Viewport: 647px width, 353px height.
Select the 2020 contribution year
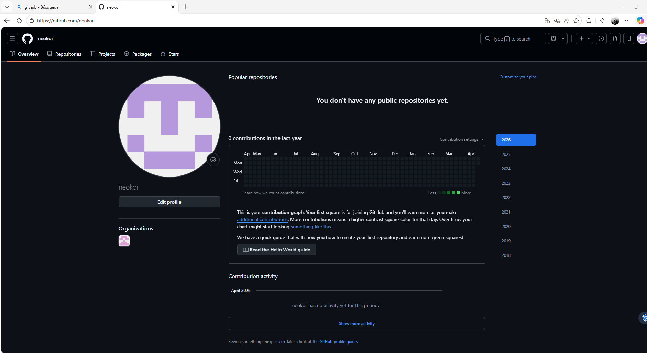coord(516,226)
